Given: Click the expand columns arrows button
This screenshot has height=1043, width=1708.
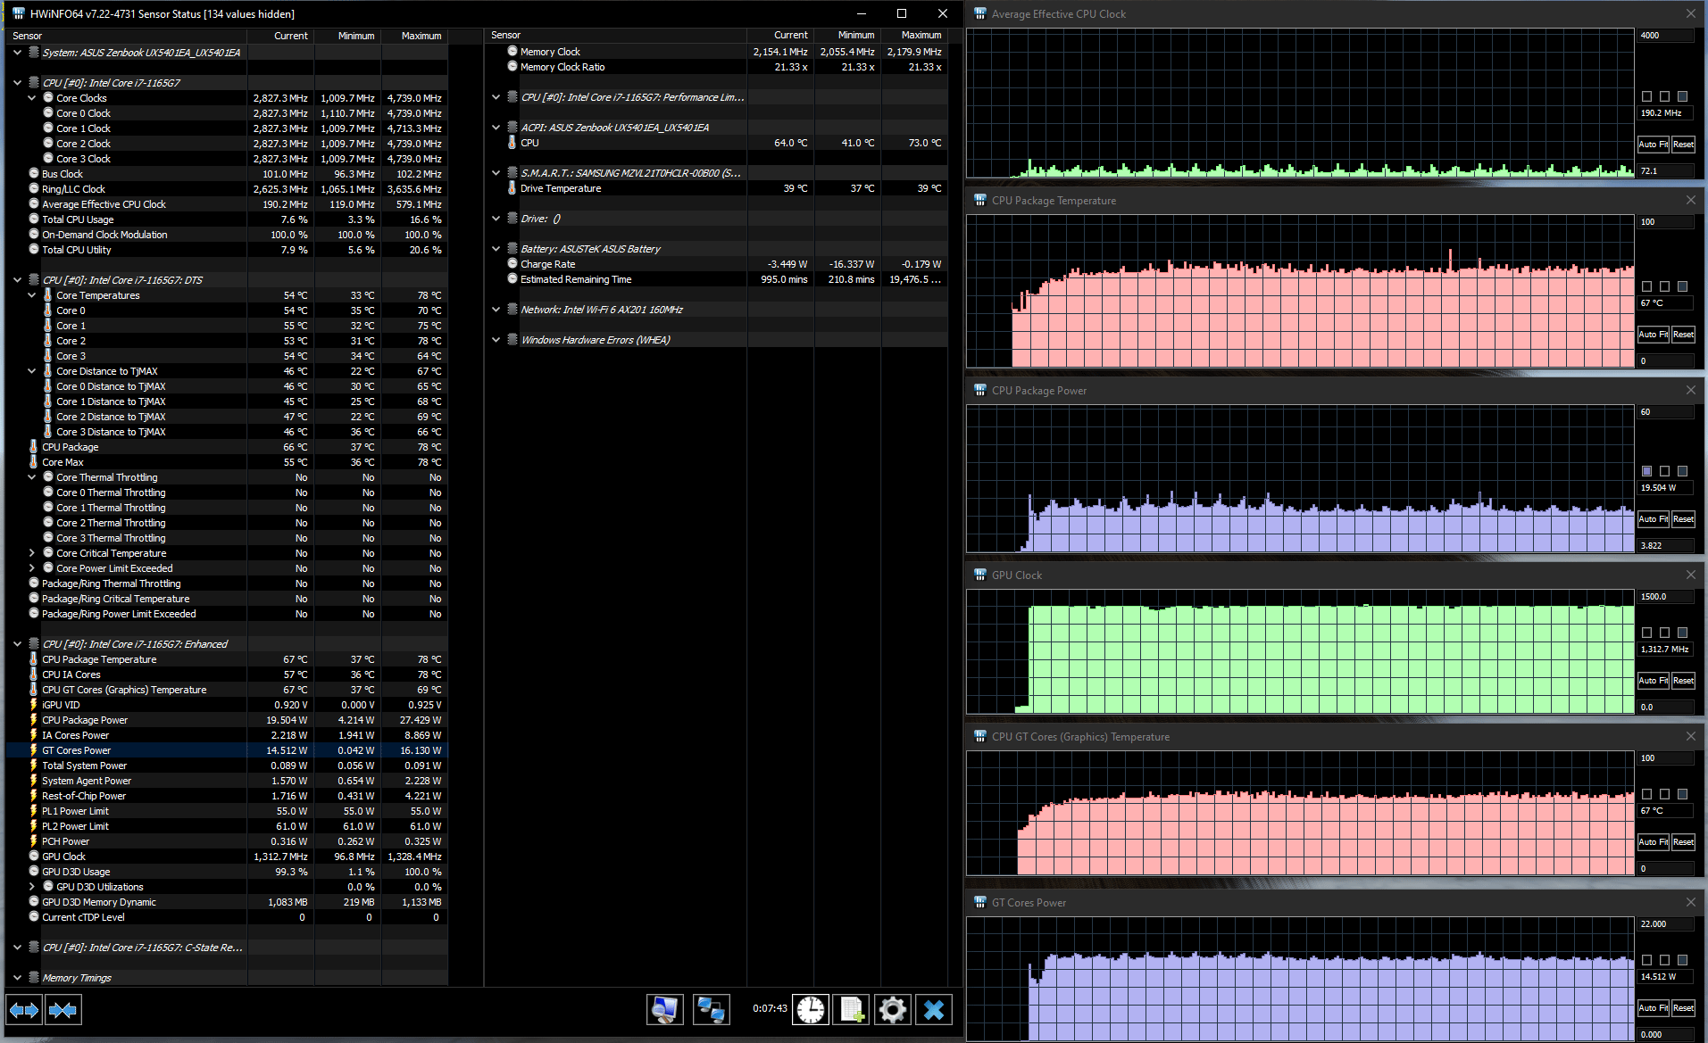Looking at the screenshot, I should tap(24, 1010).
